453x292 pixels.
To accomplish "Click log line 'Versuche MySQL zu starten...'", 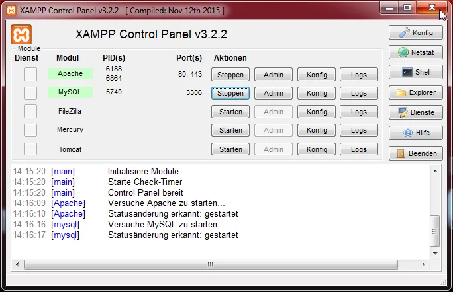I will click(x=166, y=224).
